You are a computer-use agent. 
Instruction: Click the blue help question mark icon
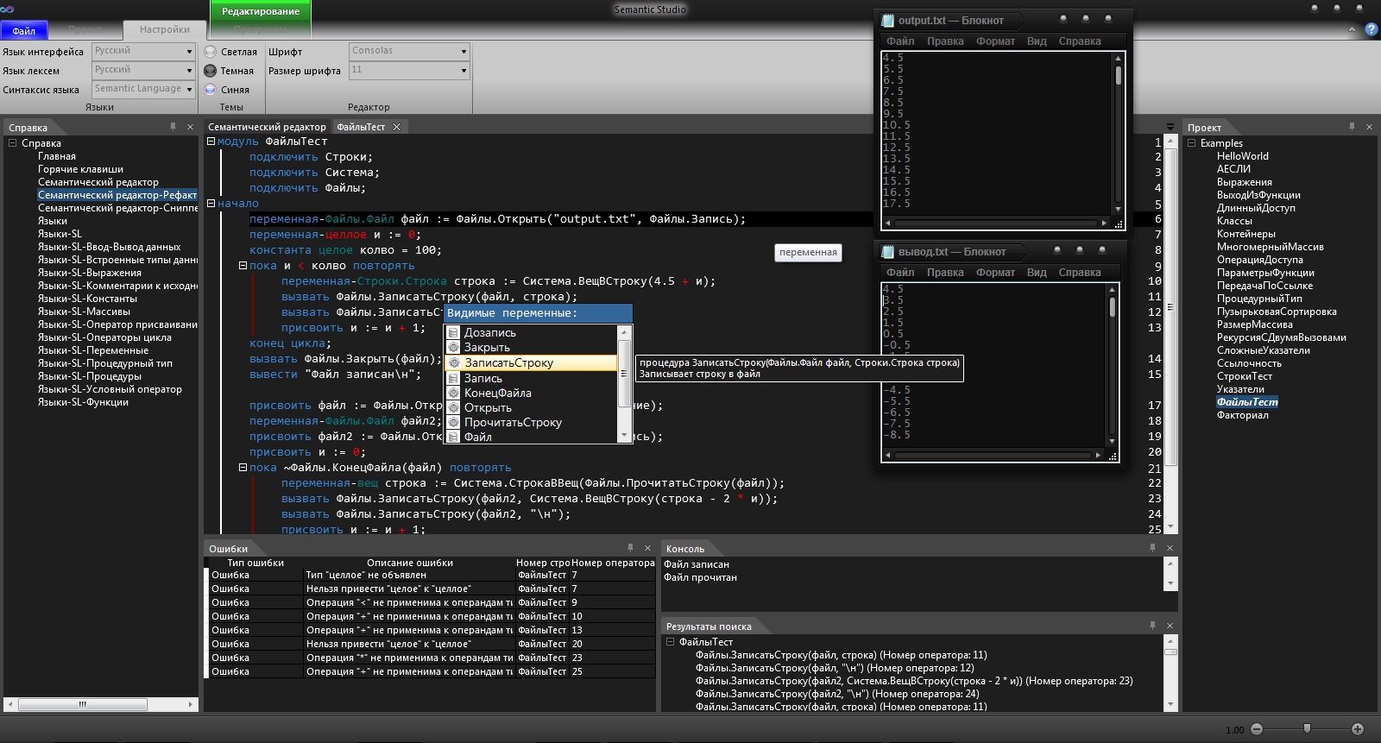pyautogui.click(x=1371, y=30)
